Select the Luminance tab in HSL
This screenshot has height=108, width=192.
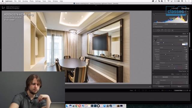point(176,77)
